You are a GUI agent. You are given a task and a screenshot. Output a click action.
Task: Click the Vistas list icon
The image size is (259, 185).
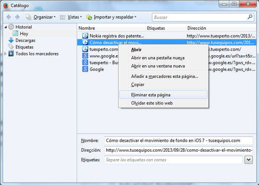click(x=63, y=17)
